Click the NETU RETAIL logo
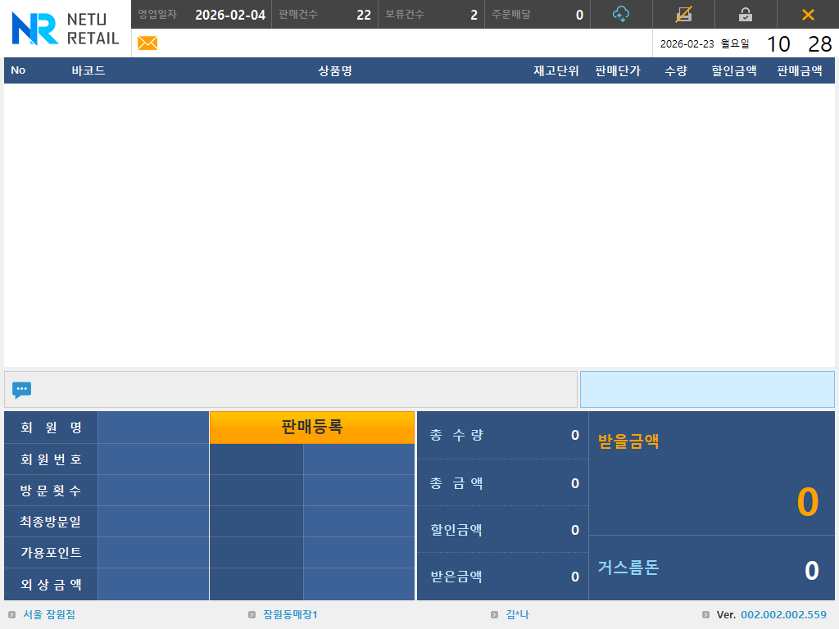The width and height of the screenshot is (839, 629). pos(66,29)
